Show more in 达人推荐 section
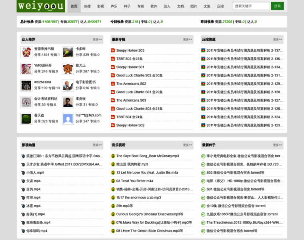Screen dimensions: 304x240 tap(97, 40)
